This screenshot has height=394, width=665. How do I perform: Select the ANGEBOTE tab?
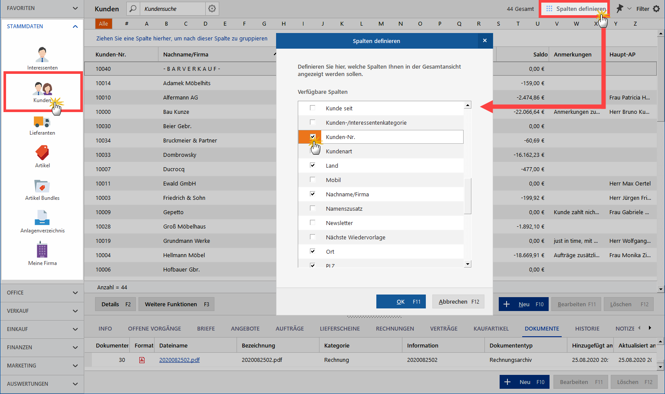point(245,329)
